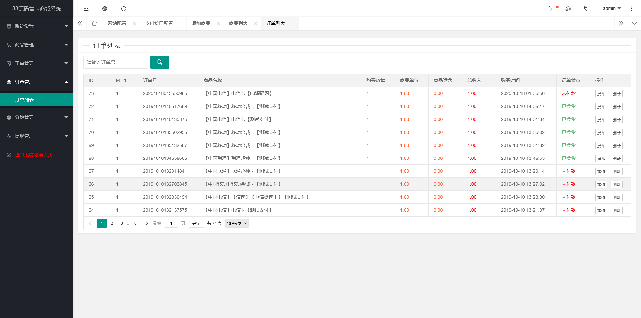This screenshot has width=641, height=318.
Task: Click the green search order button
Action: (x=160, y=62)
